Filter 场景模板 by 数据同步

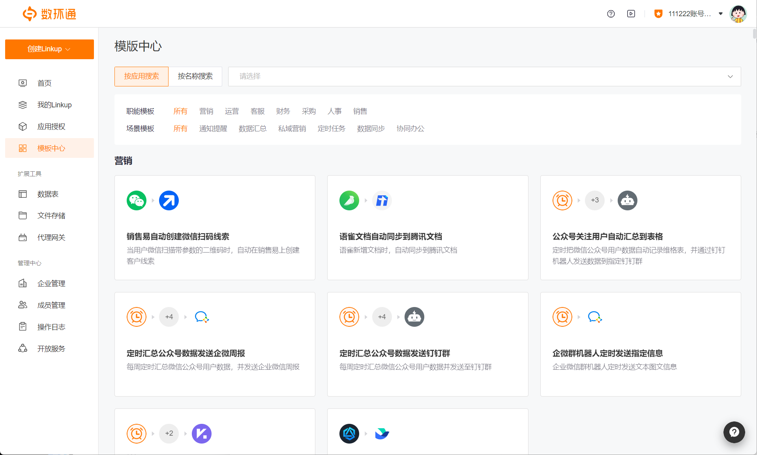pos(371,129)
